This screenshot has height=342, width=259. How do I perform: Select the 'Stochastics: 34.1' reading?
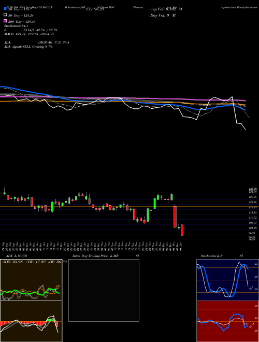click(15, 26)
